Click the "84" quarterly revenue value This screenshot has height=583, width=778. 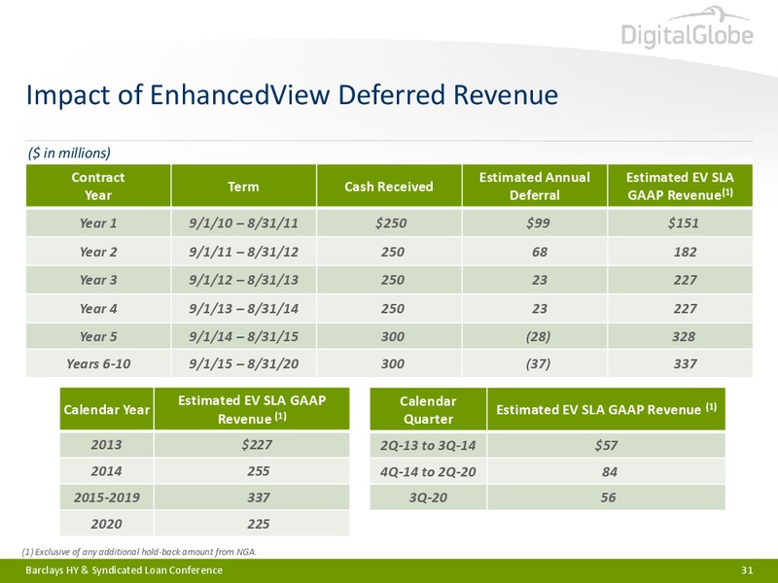click(610, 471)
